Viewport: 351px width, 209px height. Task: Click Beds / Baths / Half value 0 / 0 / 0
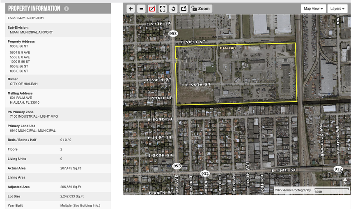point(66,140)
